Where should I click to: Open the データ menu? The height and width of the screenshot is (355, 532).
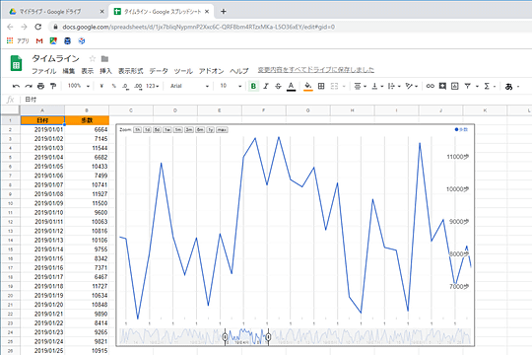click(159, 71)
